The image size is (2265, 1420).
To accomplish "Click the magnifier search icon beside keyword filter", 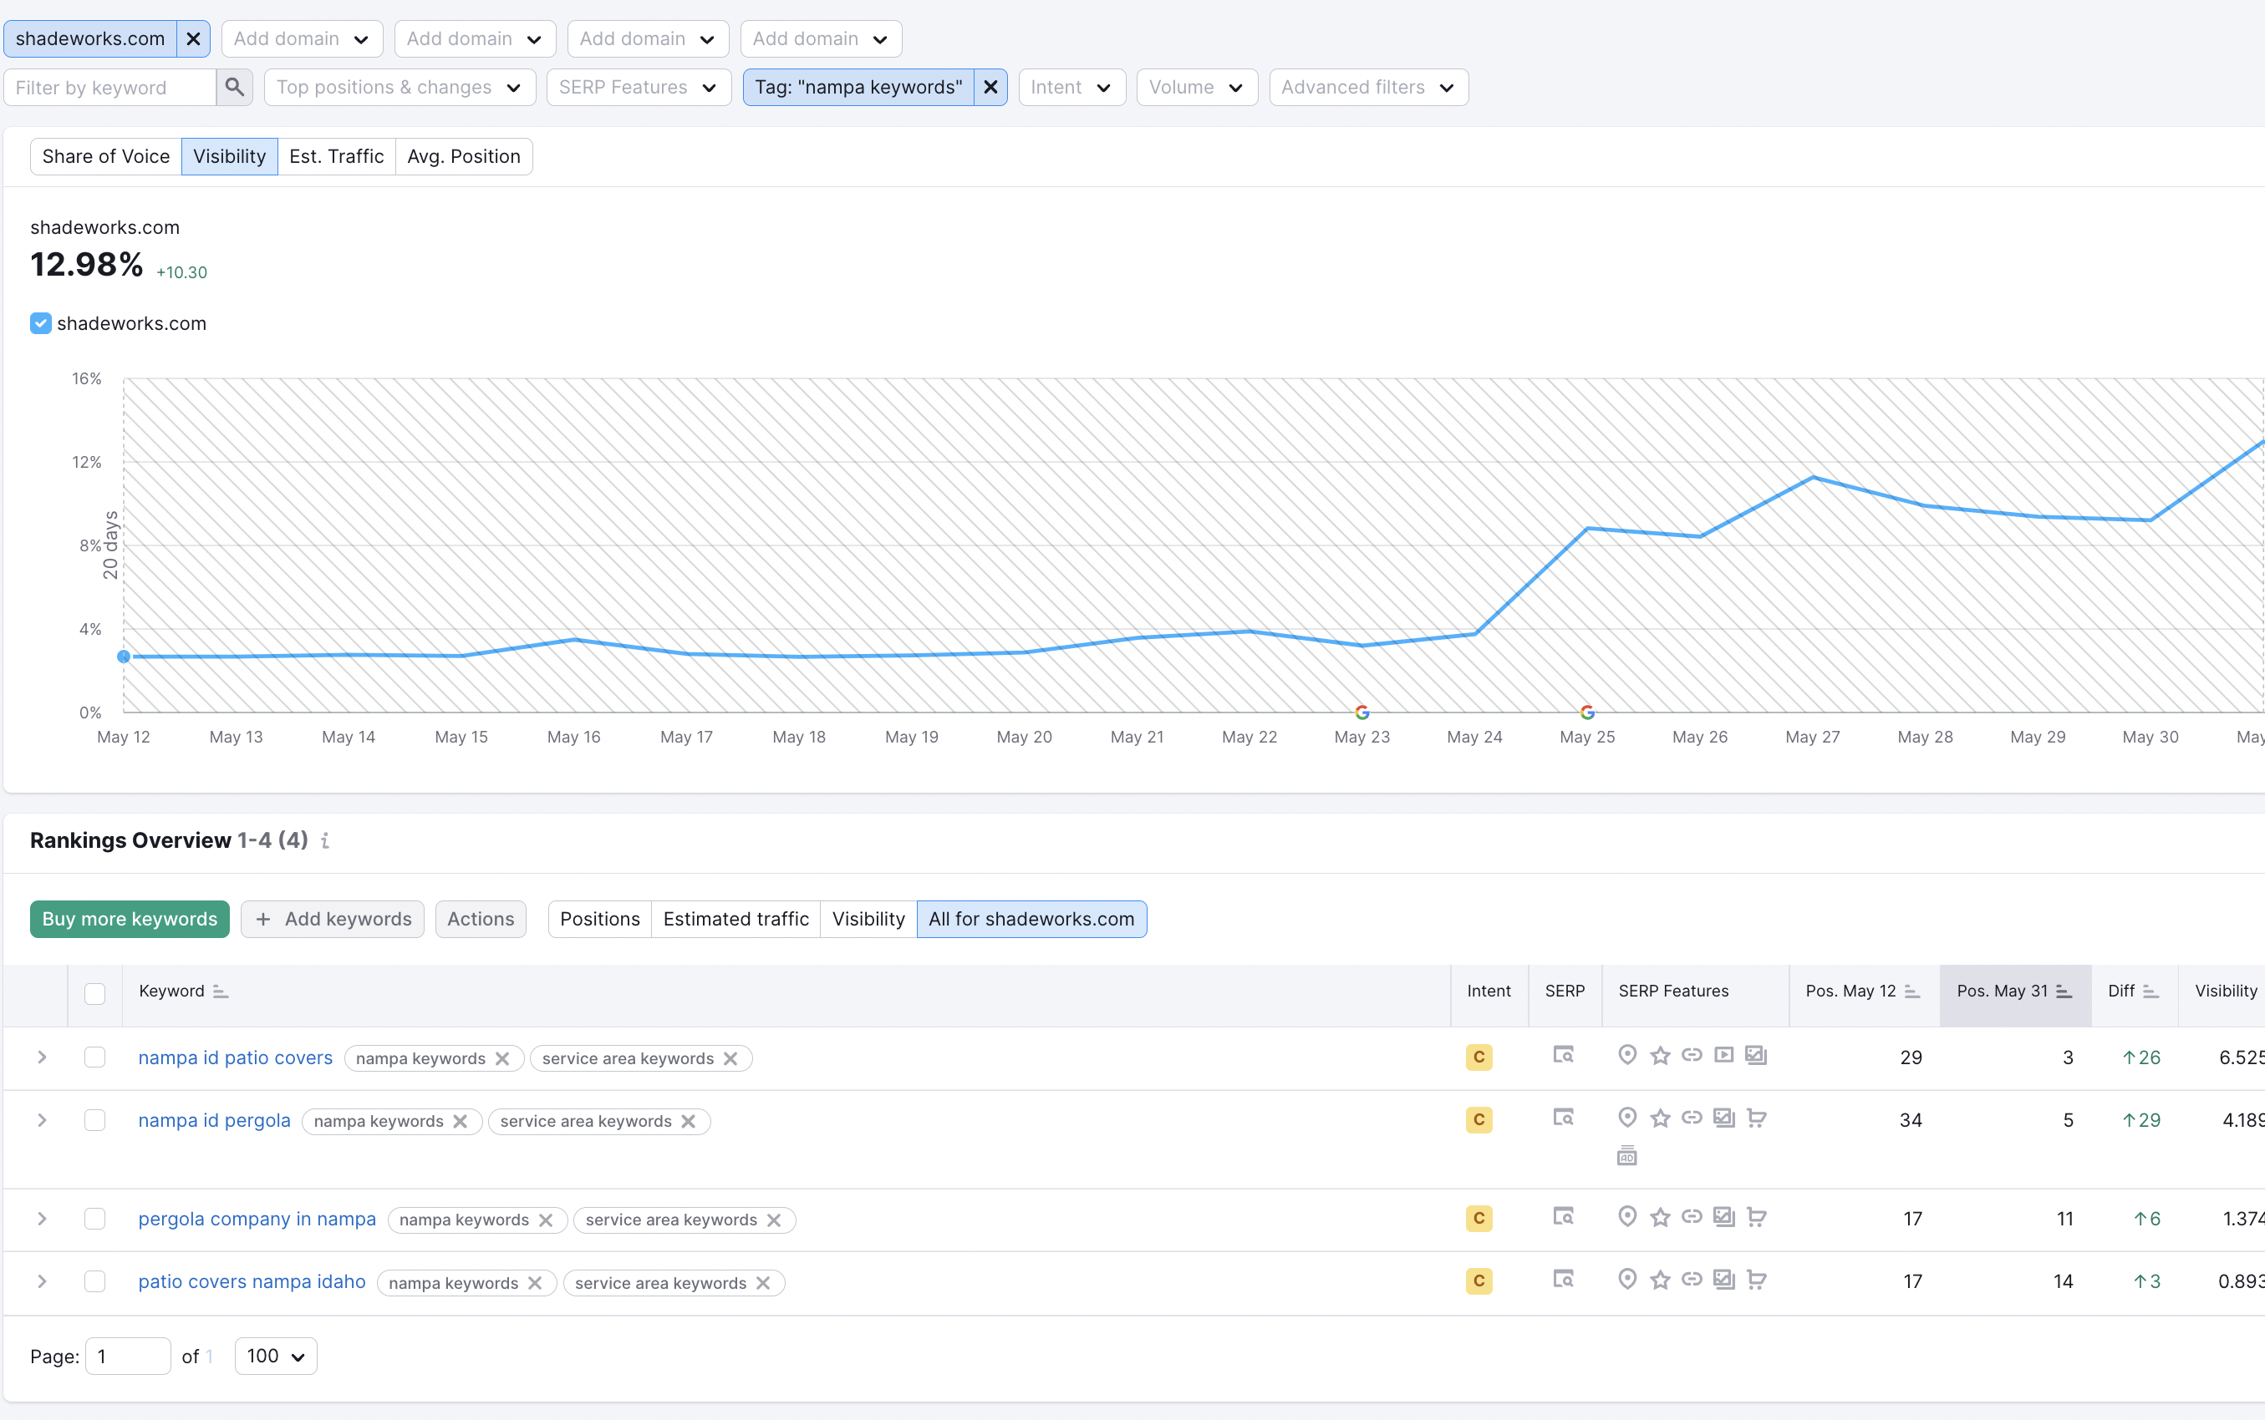I will 234,88.
